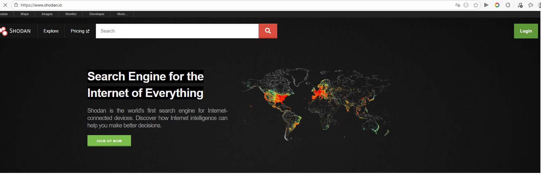541x175 pixels.
Task: Open the gray play triangle extension
Action: coord(486,5)
